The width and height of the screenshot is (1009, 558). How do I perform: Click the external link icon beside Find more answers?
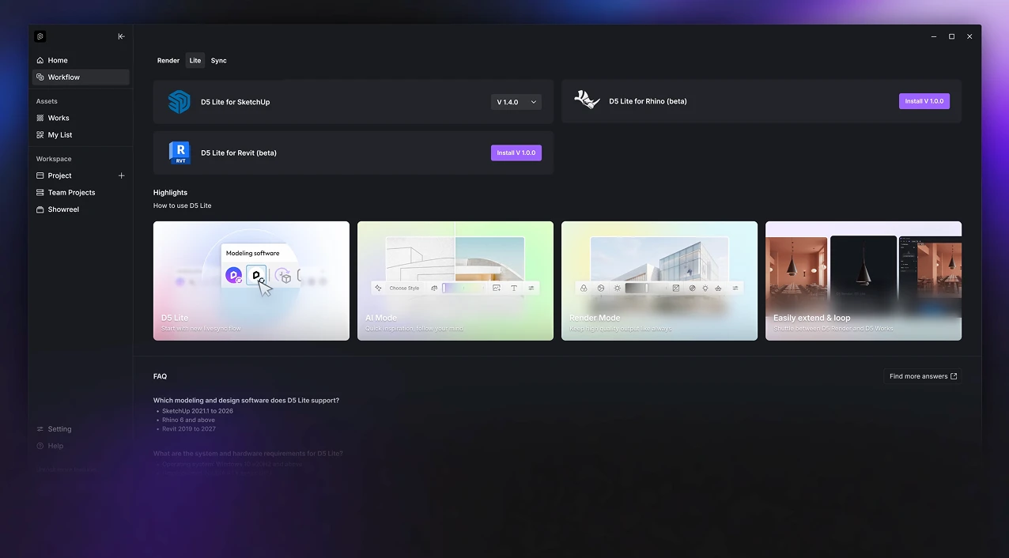[953, 376]
